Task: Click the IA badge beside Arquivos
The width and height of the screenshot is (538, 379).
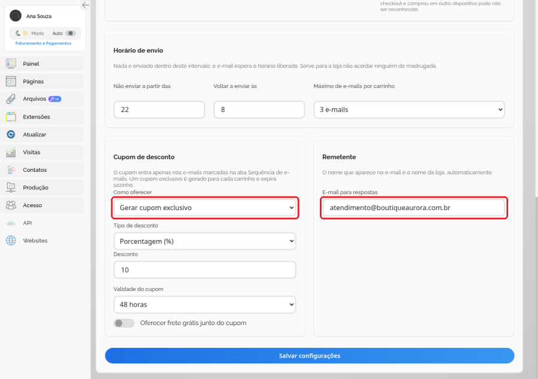Action: pyautogui.click(x=55, y=99)
